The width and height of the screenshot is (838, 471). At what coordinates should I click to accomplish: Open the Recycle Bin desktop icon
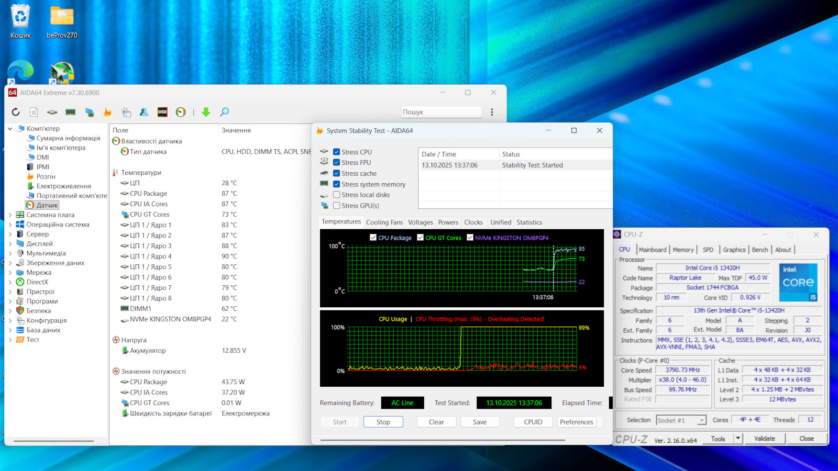[20, 22]
